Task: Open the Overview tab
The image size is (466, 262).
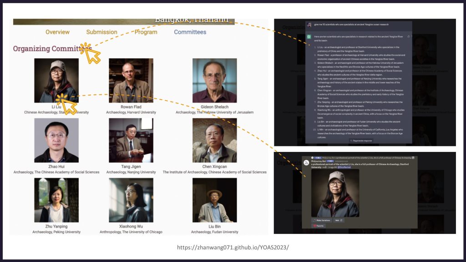Action: click(x=57, y=32)
